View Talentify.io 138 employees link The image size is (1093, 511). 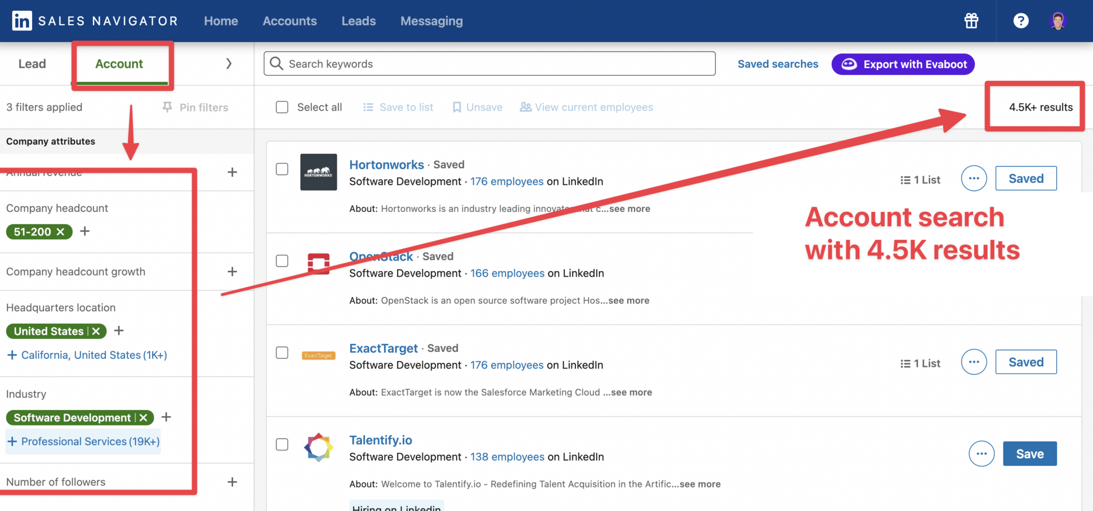(x=507, y=457)
